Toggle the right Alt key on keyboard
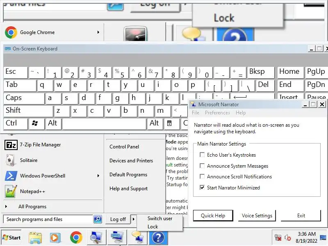The image size is (328, 246). click(155, 123)
